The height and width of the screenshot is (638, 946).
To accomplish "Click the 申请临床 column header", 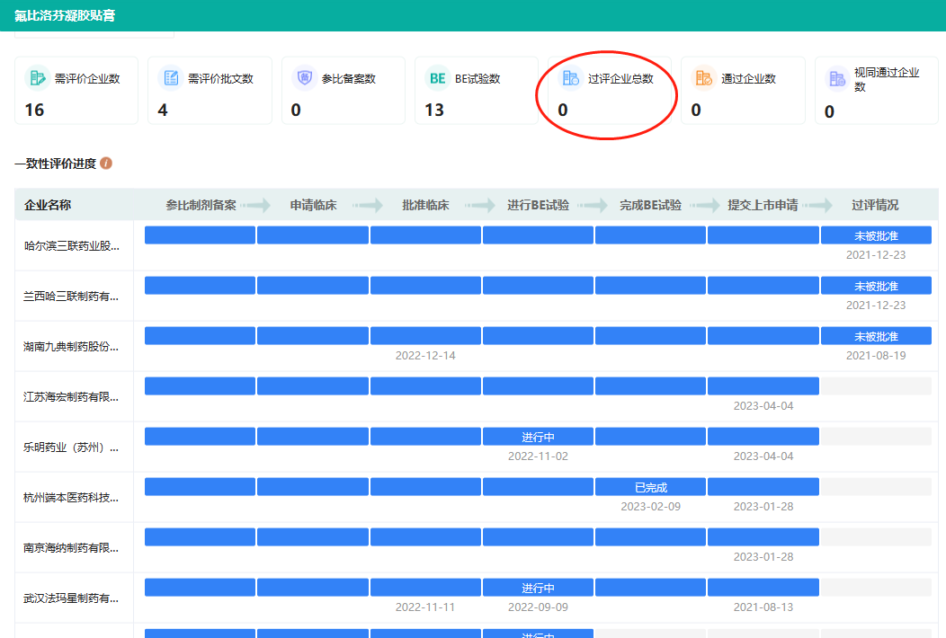I will point(313,205).
